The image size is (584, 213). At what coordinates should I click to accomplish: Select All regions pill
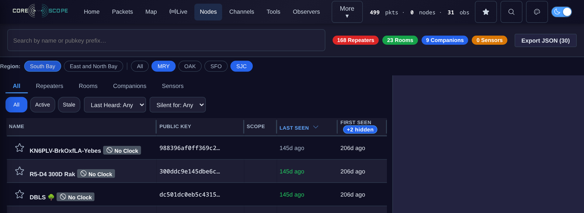point(140,66)
